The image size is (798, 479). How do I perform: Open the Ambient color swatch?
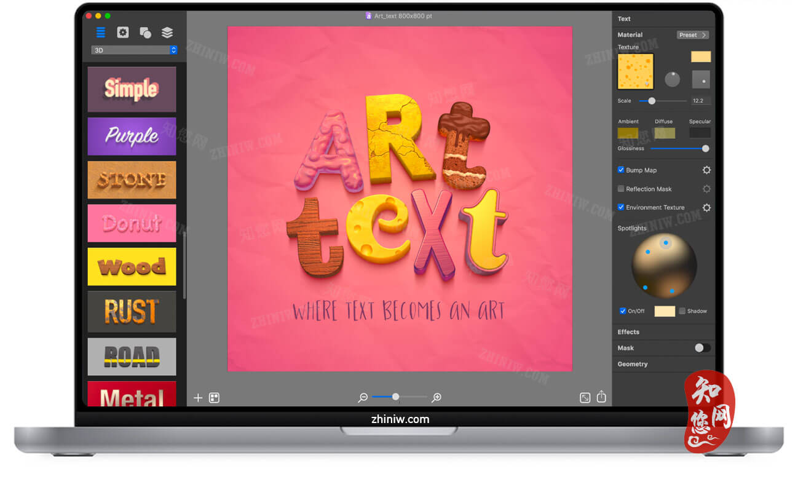pyautogui.click(x=628, y=133)
